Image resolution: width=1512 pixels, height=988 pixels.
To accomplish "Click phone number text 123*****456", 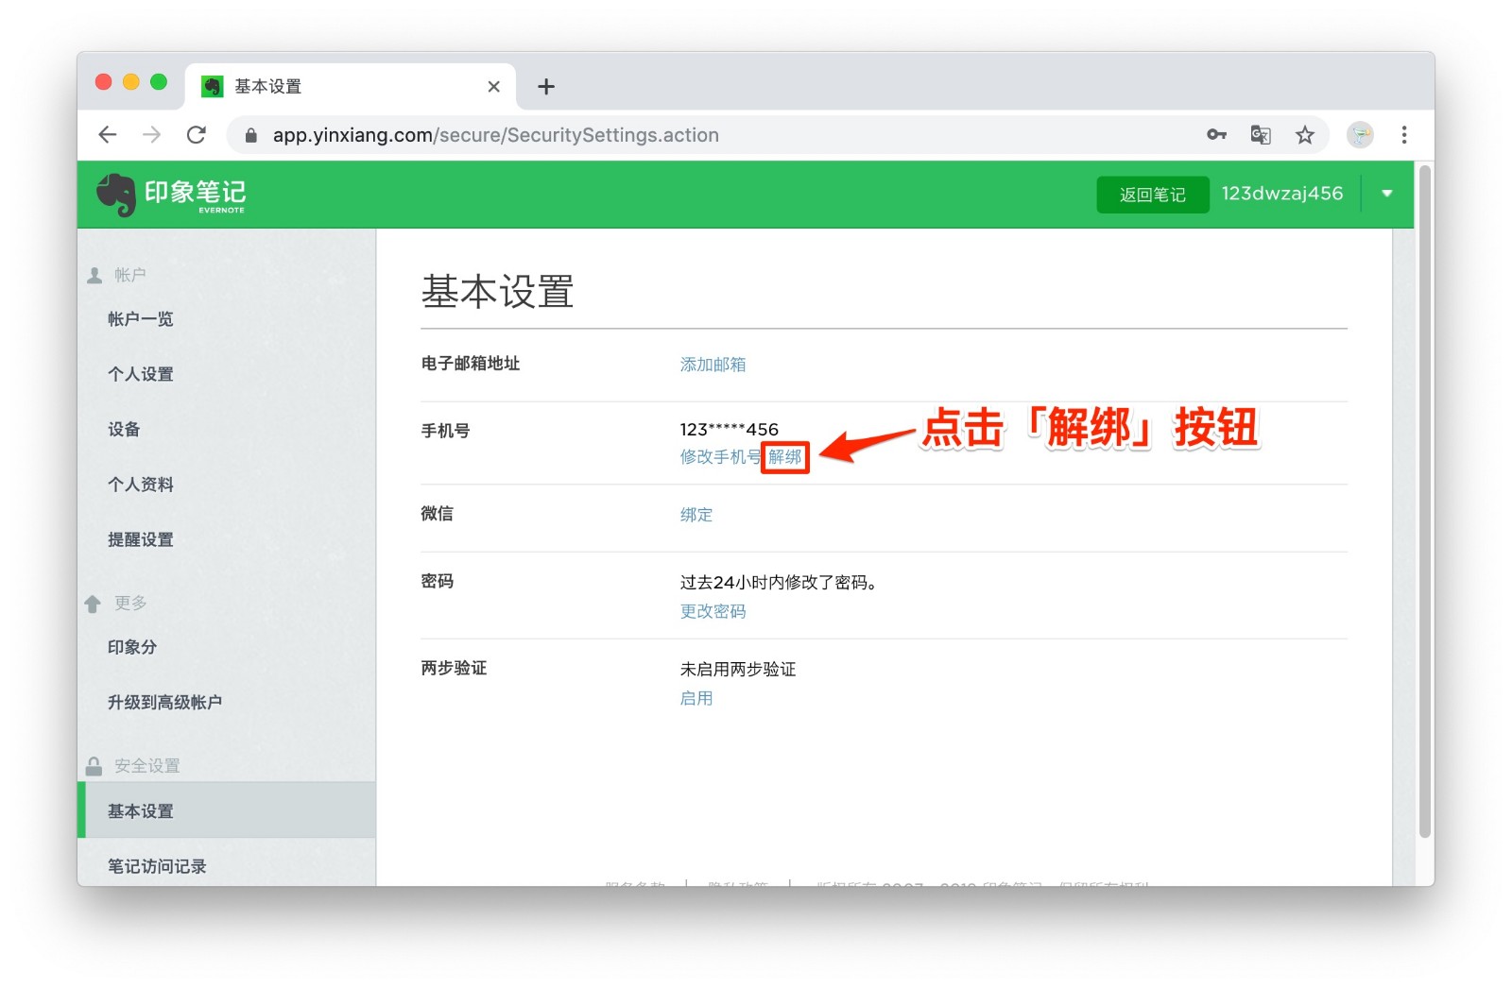I will coord(729,430).
